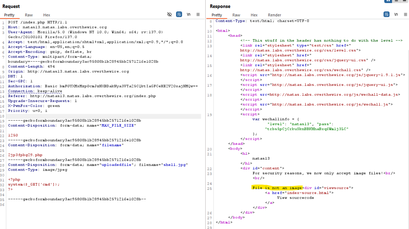Click the '<div id="content">' line
The image size is (409, 229).
tap(262, 168)
